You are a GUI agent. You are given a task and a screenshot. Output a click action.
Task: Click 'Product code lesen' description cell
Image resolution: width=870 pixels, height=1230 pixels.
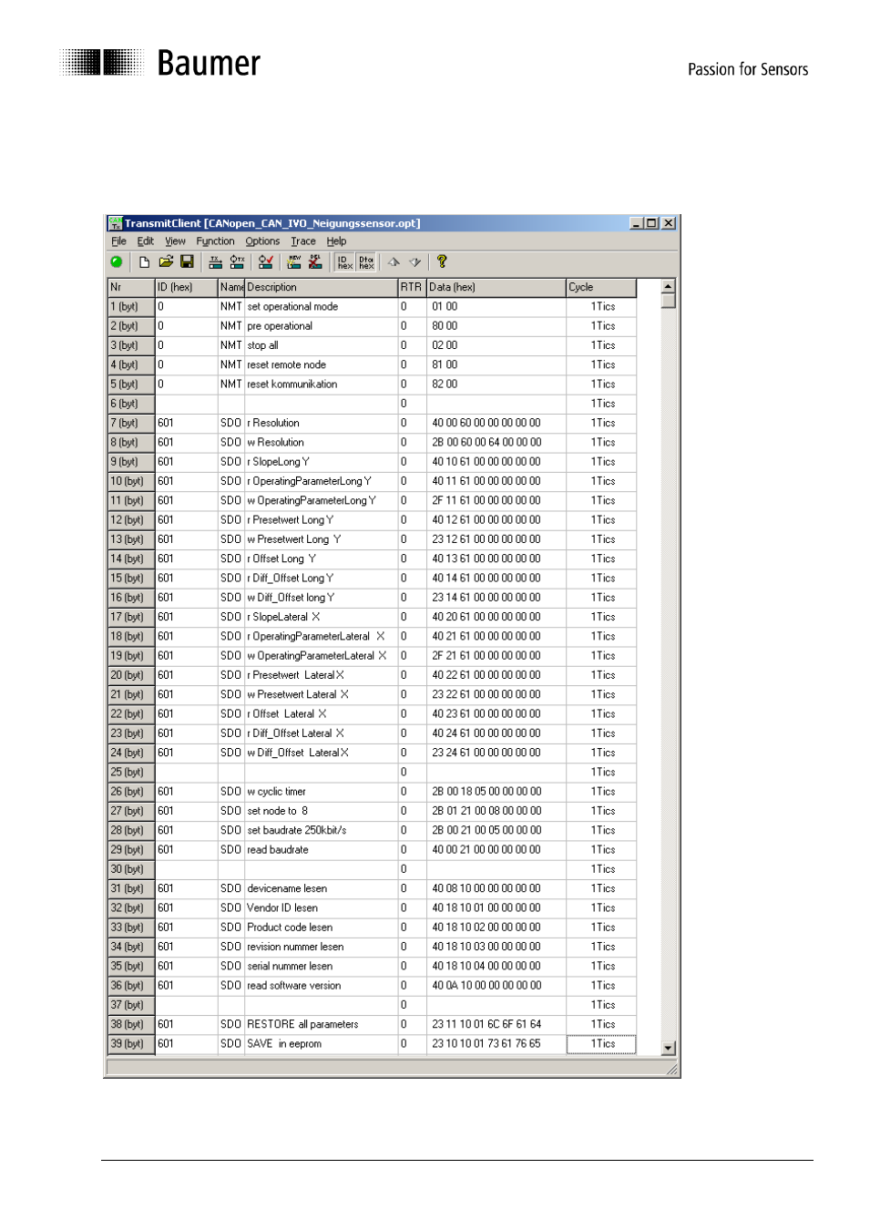point(321,928)
